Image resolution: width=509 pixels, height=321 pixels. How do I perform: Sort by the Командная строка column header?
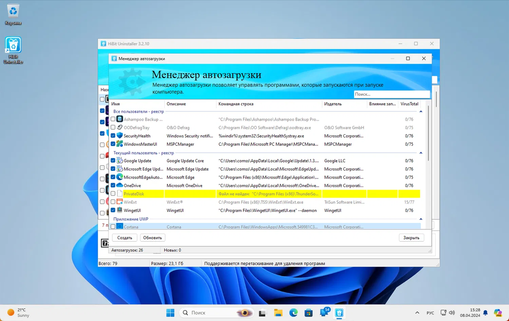pos(269,104)
